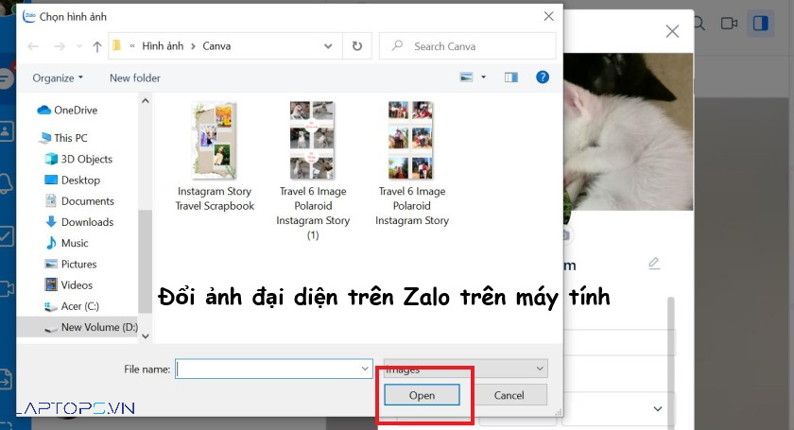Image resolution: width=794 pixels, height=430 pixels.
Task: Select the Travel 6 Image Polaroid Instagram Story thumbnail without (1)
Action: 412,163
